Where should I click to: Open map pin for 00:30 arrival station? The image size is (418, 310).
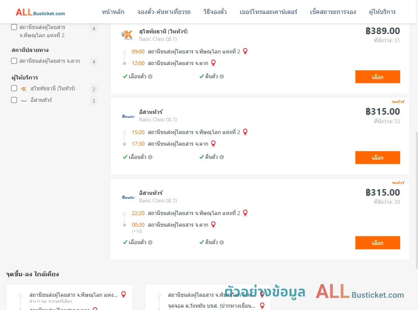pyautogui.click(x=213, y=225)
